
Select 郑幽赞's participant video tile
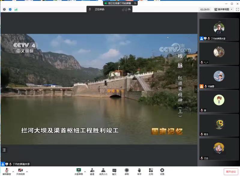pyautogui.click(x=219, y=77)
